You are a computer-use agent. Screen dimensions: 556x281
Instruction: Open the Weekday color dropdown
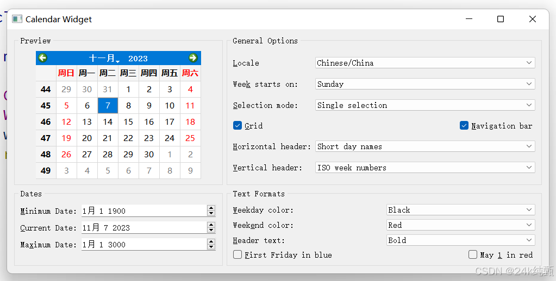[x=460, y=210]
